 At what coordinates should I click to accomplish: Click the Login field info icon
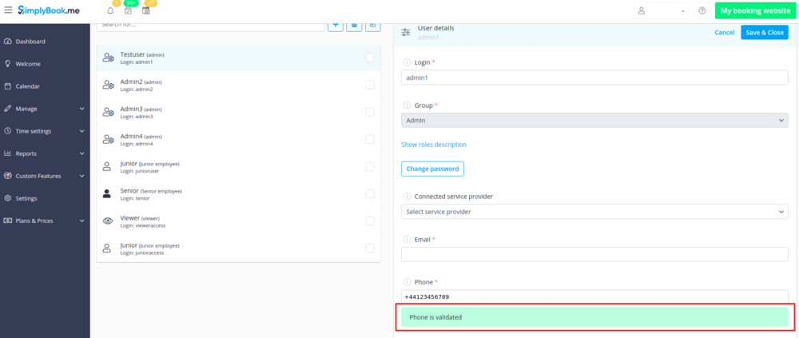click(406, 62)
